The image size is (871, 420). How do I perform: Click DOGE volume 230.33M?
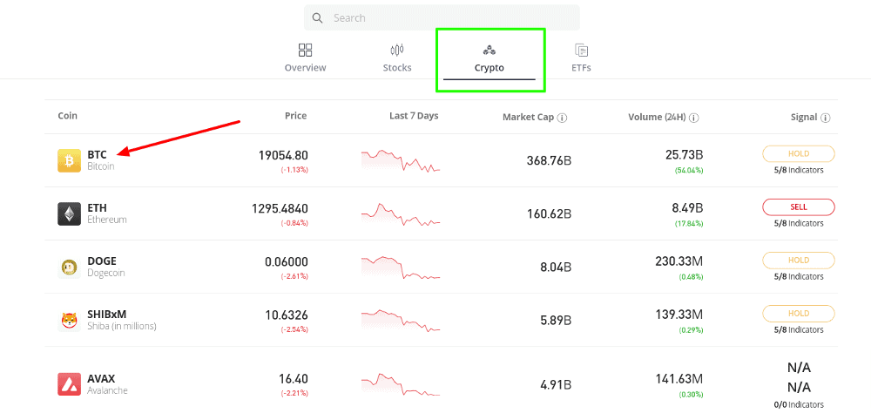click(x=679, y=261)
